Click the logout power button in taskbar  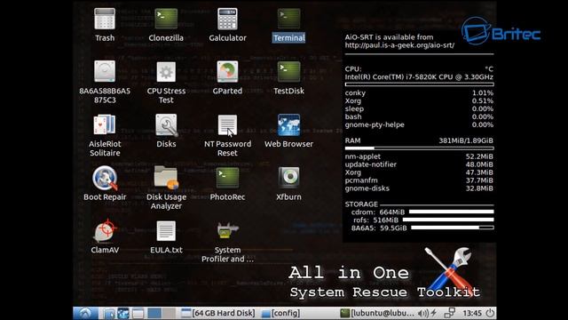pos(490,313)
